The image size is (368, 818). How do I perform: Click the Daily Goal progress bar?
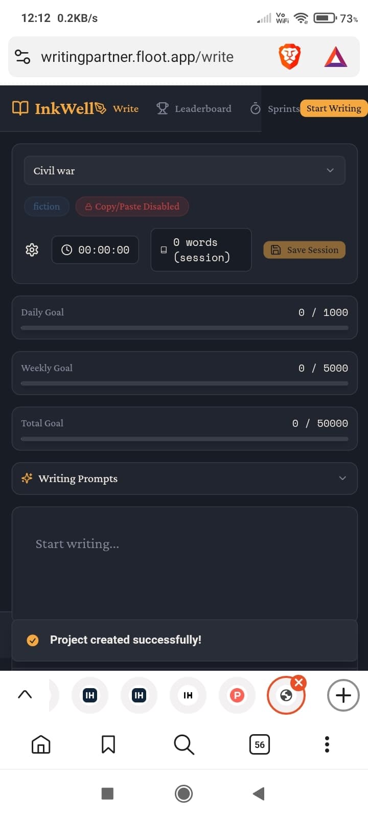[185, 328]
